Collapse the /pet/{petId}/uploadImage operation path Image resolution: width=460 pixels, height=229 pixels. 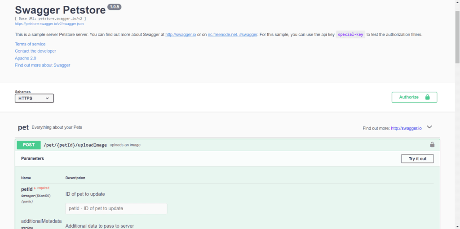point(75,145)
